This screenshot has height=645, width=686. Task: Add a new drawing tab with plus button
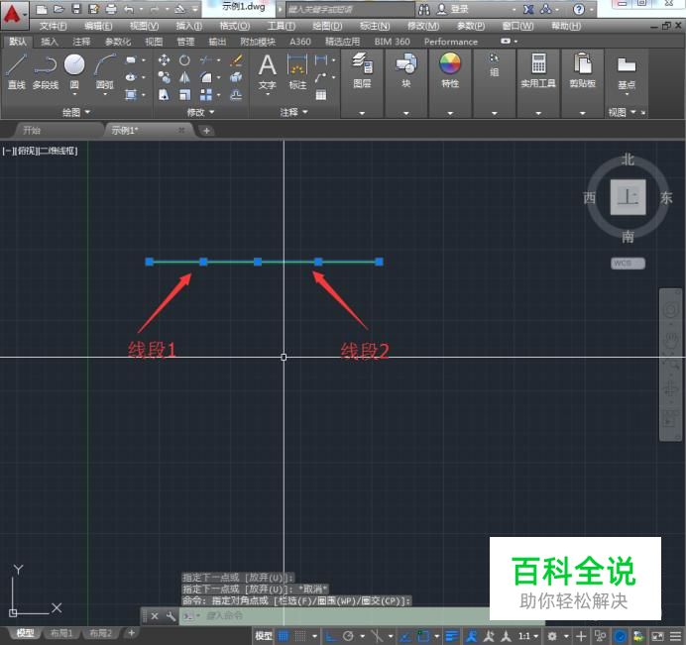point(206,131)
